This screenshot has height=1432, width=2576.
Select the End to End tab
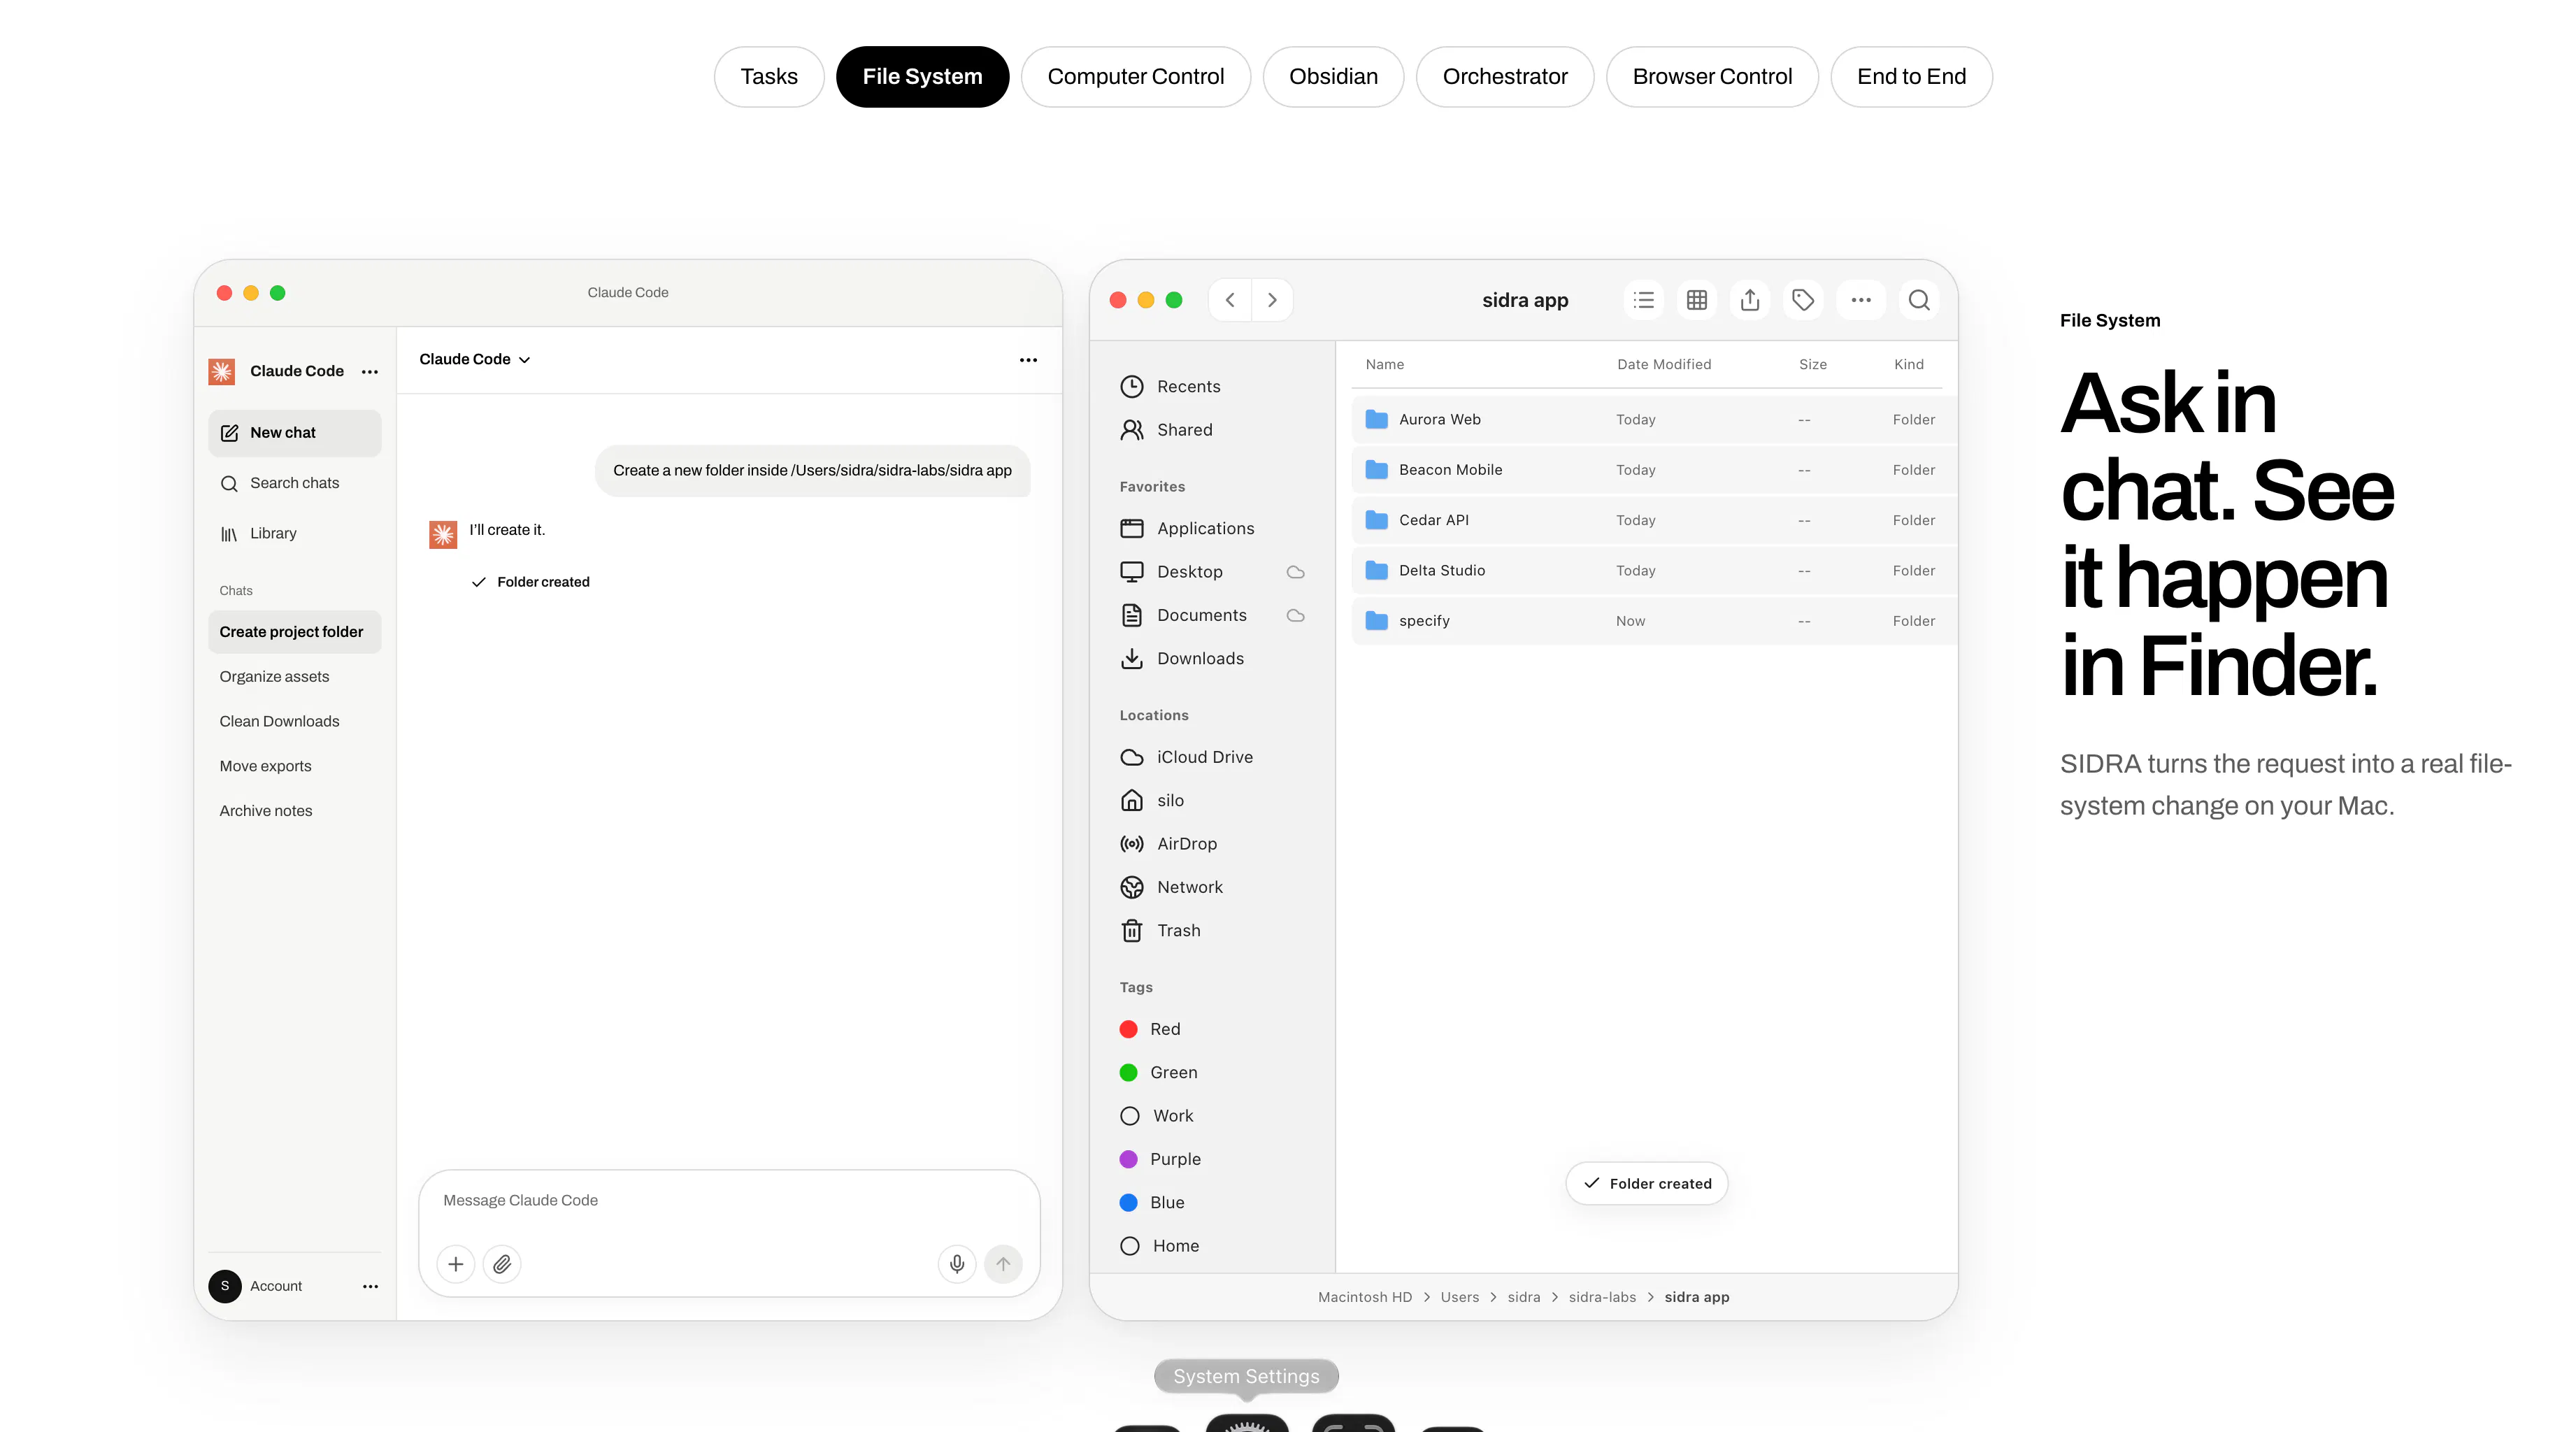1911,77
